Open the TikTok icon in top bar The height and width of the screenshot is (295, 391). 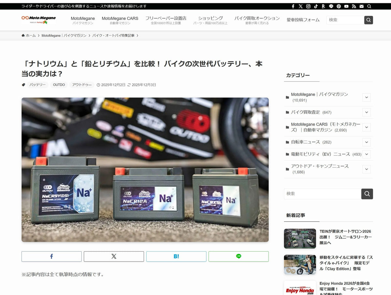pos(316,6)
